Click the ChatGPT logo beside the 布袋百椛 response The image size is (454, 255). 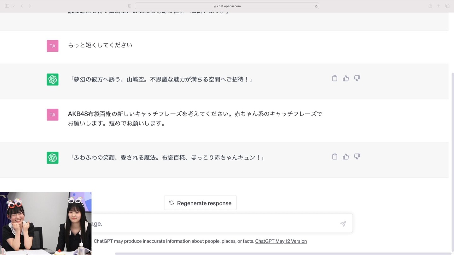[52, 158]
